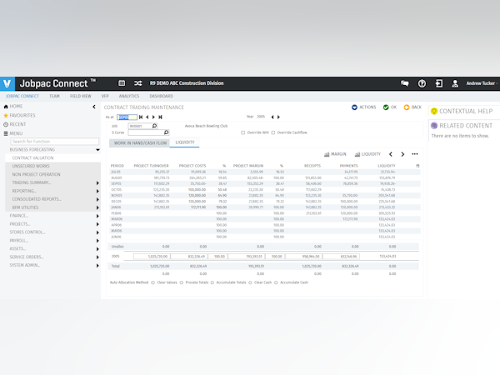The width and height of the screenshot is (500, 375).
Task: Expand CONSOLIDATED REPORTS submenu
Action: [x=97, y=200]
